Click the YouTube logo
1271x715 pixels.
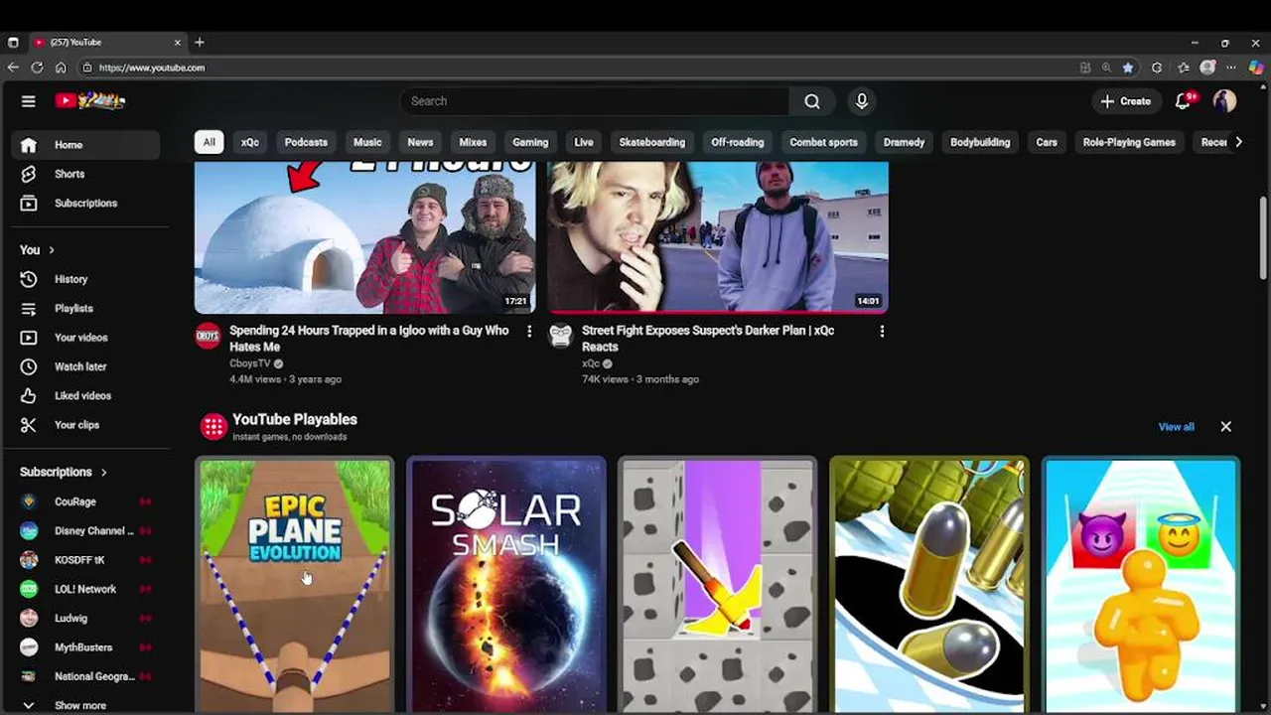click(x=89, y=100)
